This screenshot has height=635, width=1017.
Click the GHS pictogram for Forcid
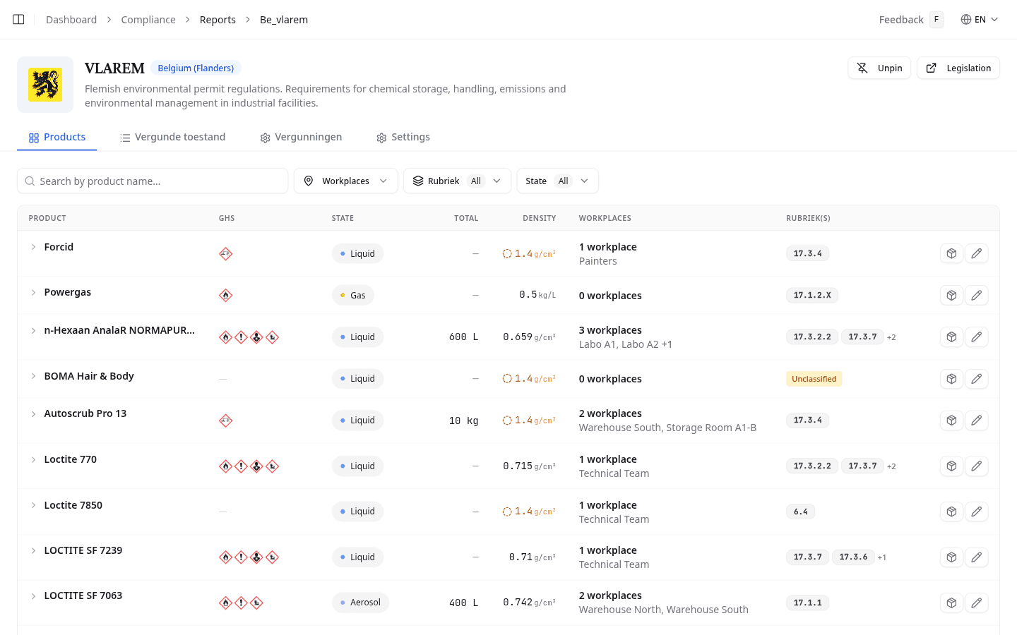pos(225,253)
